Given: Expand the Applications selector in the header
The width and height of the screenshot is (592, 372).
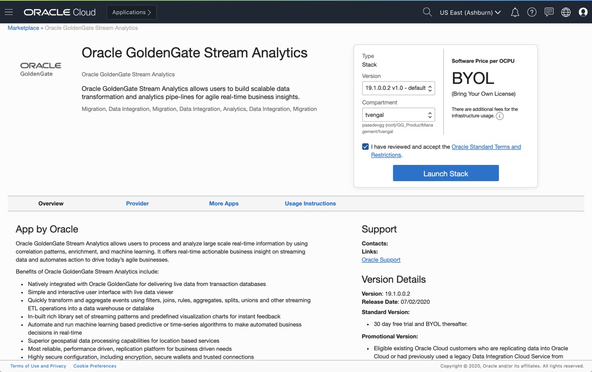Looking at the screenshot, I should pyautogui.click(x=131, y=12).
